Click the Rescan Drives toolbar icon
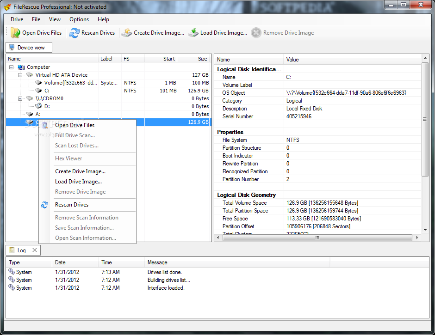Image resolution: width=435 pixels, height=335 pixels. tap(75, 33)
